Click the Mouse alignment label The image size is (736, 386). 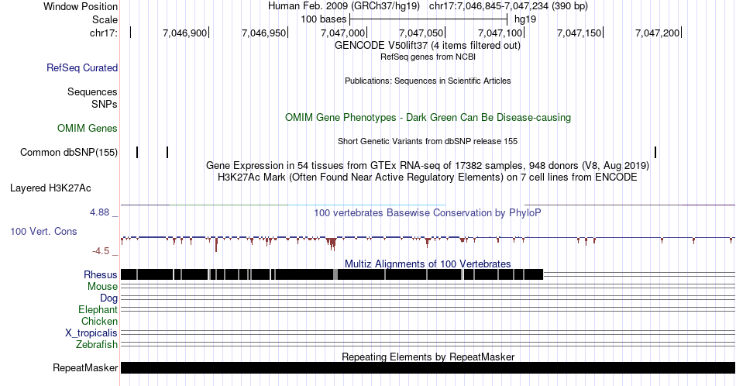[102, 287]
